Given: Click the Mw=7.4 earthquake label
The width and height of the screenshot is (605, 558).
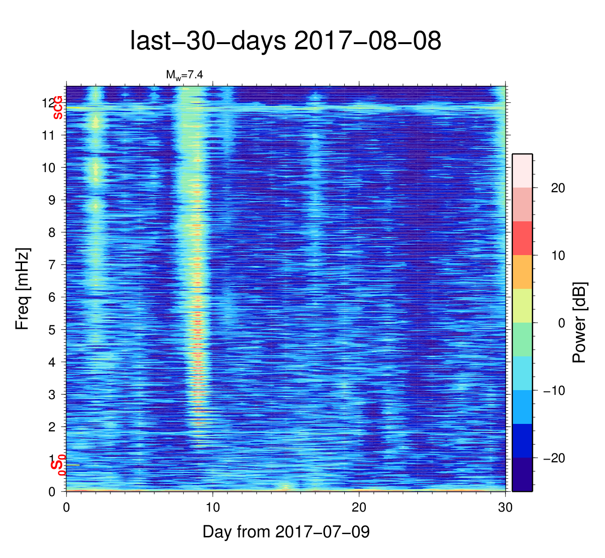Looking at the screenshot, I should 184,75.
